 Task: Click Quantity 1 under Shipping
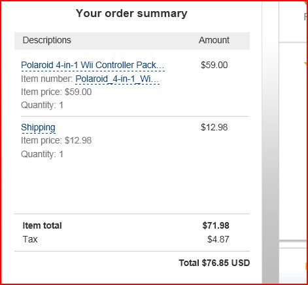point(42,154)
